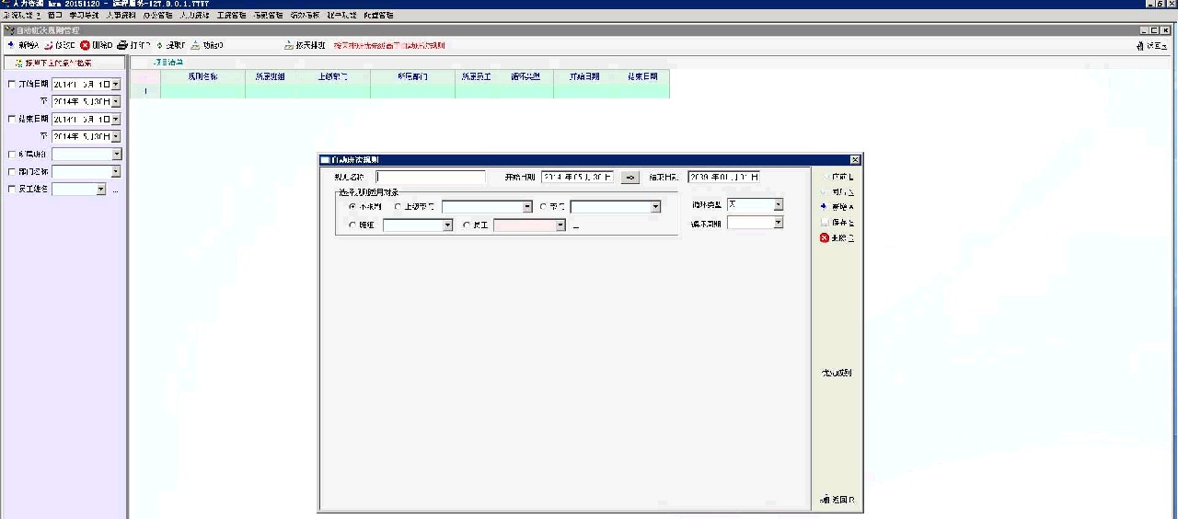
Task: Click the green Extract icon in toolbar
Action: [159, 45]
